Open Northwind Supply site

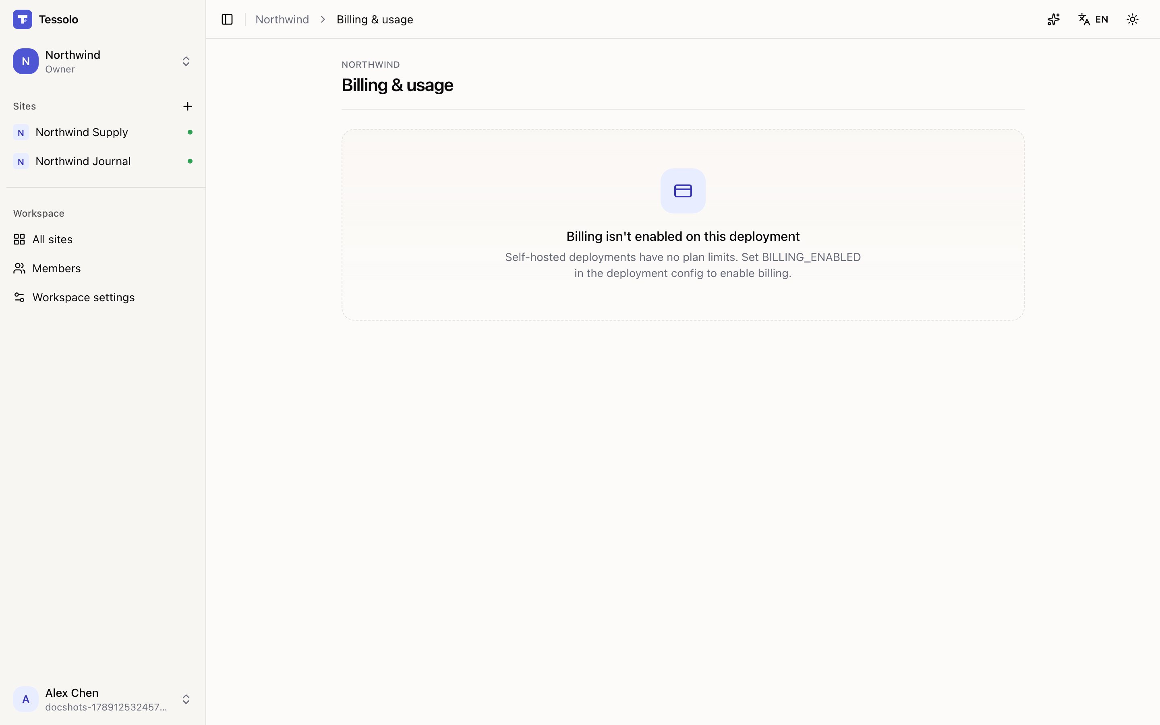(x=103, y=133)
